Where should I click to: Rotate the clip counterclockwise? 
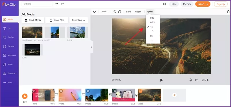coord(115,12)
